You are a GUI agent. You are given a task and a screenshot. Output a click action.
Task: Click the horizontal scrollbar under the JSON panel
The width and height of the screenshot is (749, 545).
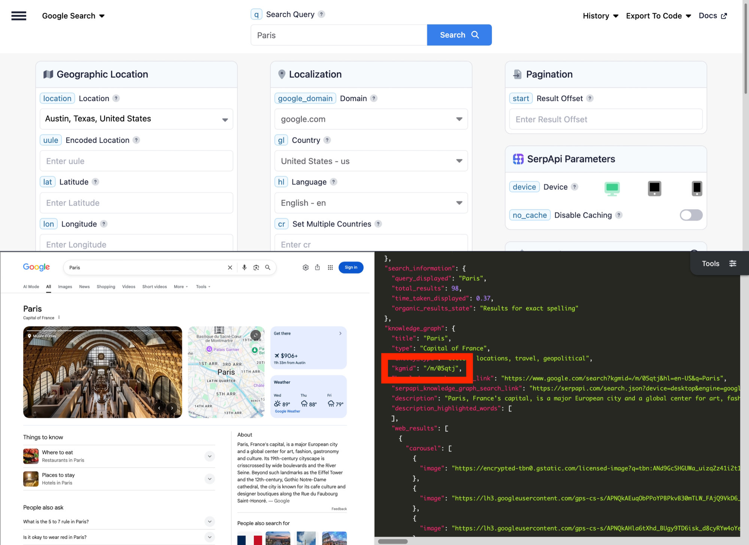coord(393,541)
